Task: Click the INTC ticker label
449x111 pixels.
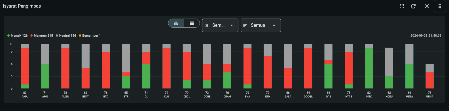Action: (369, 97)
